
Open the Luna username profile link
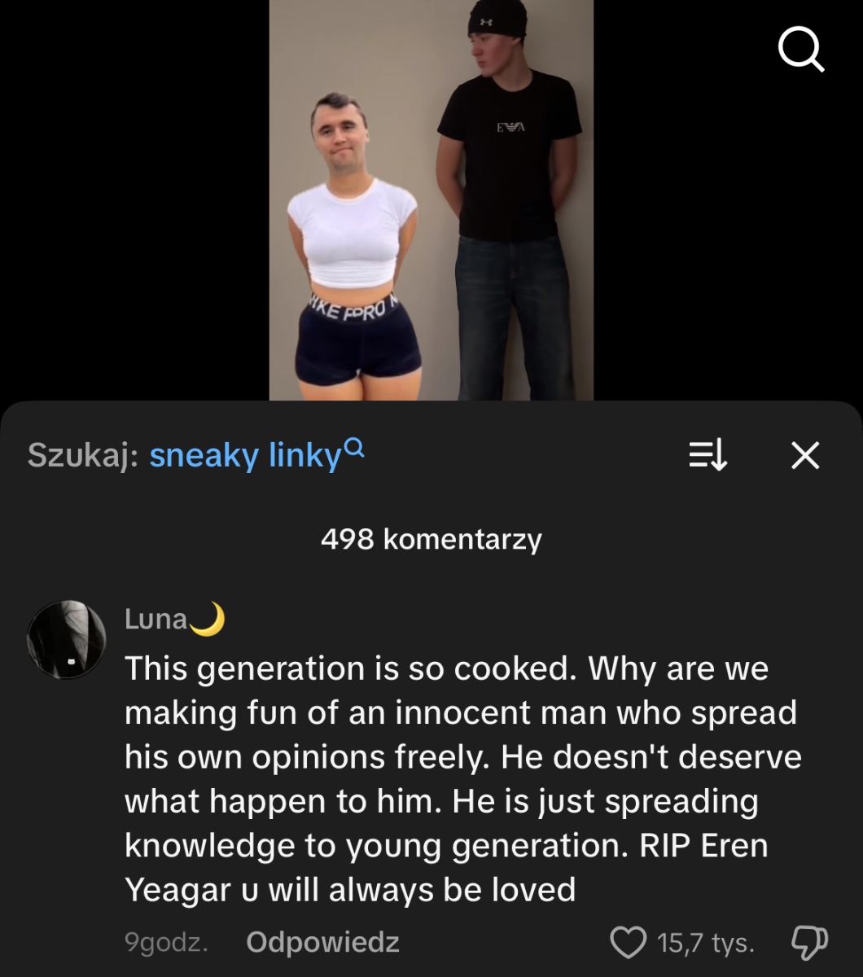point(156,619)
